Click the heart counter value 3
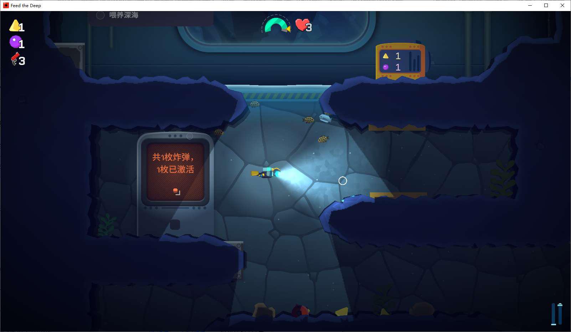 click(309, 27)
